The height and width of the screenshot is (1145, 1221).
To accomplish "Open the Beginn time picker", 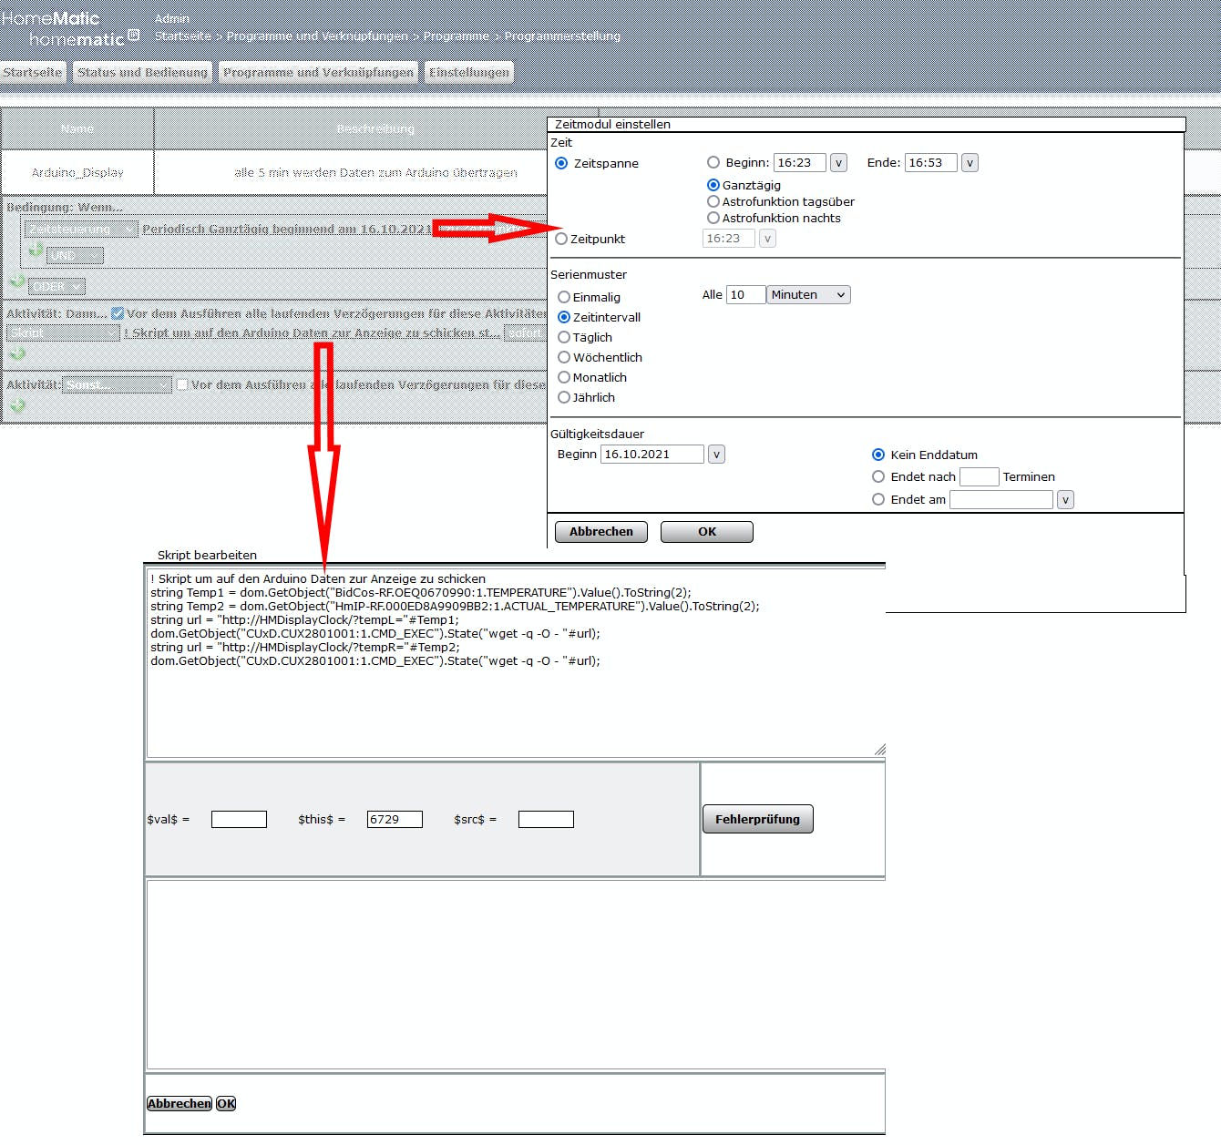I will 839,163.
